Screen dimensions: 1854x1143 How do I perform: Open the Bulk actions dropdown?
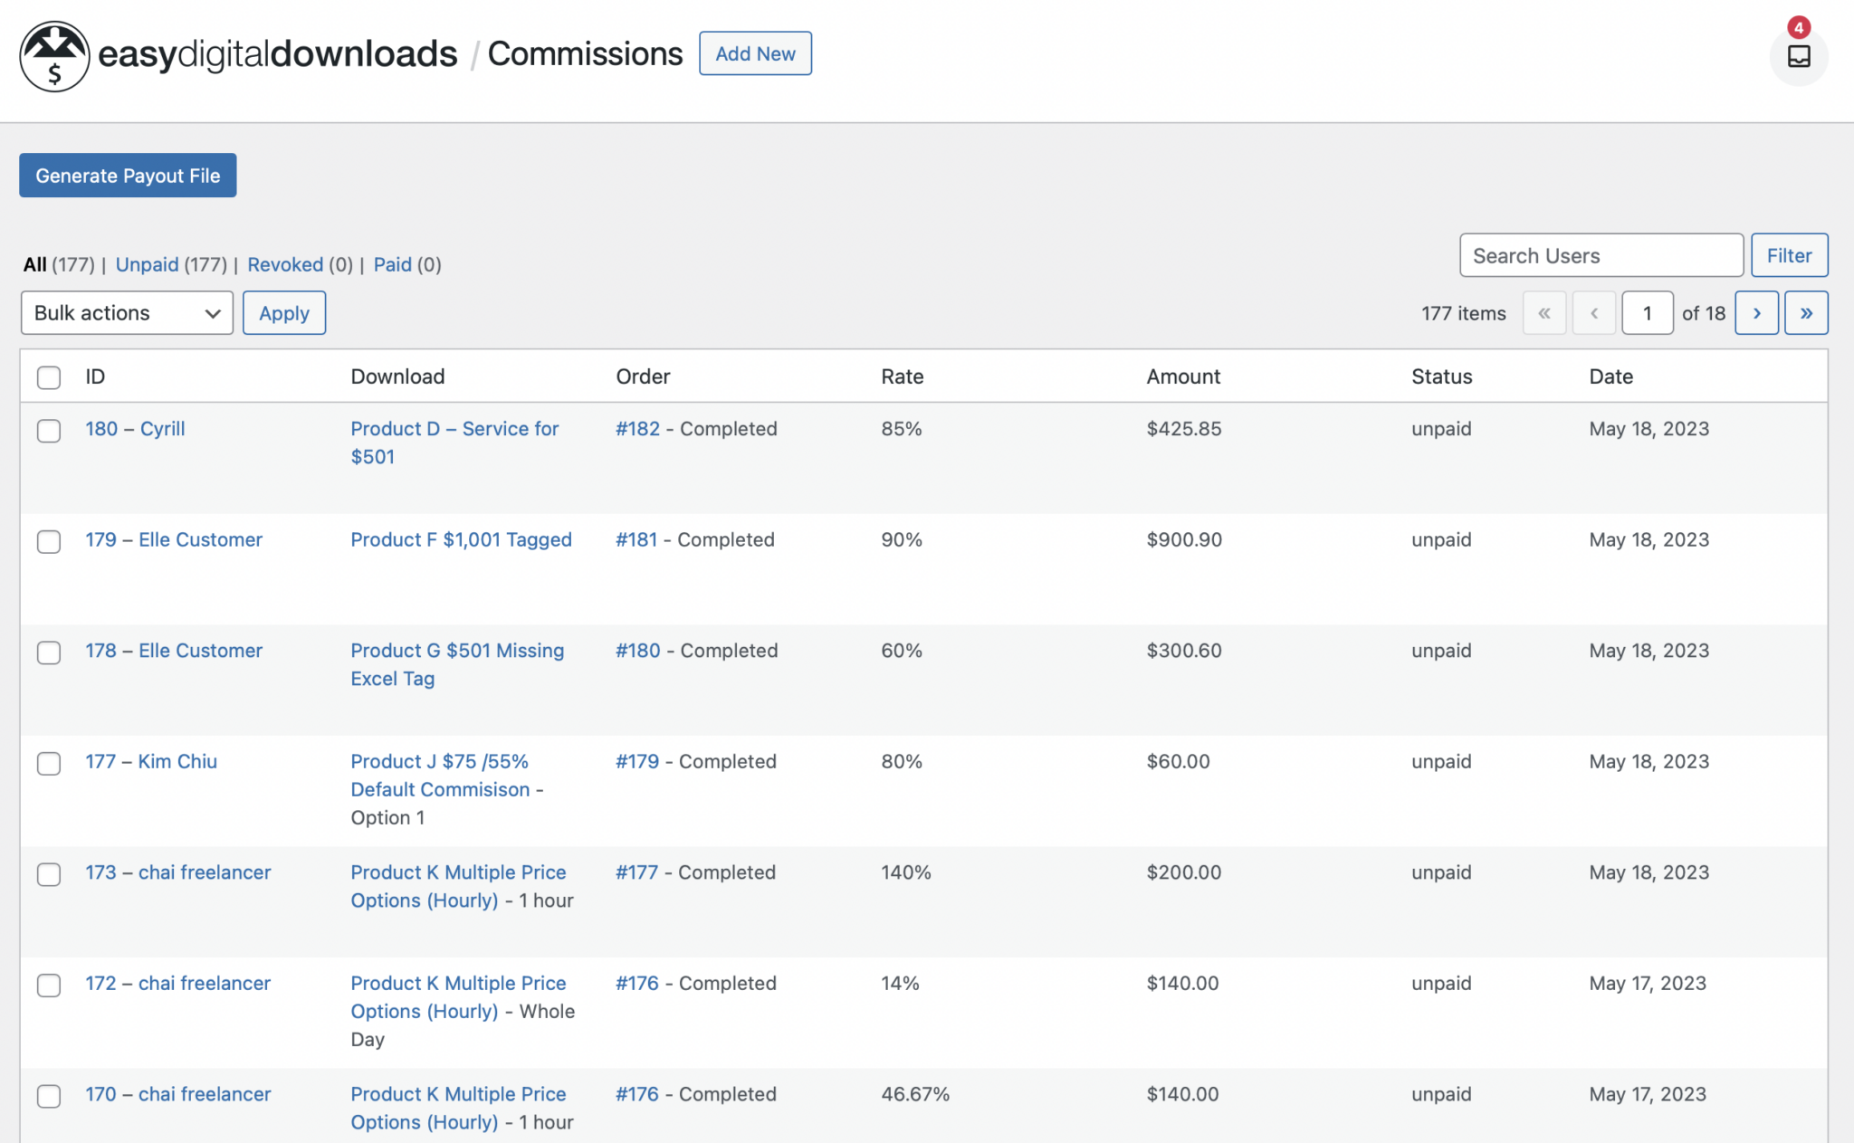[127, 313]
